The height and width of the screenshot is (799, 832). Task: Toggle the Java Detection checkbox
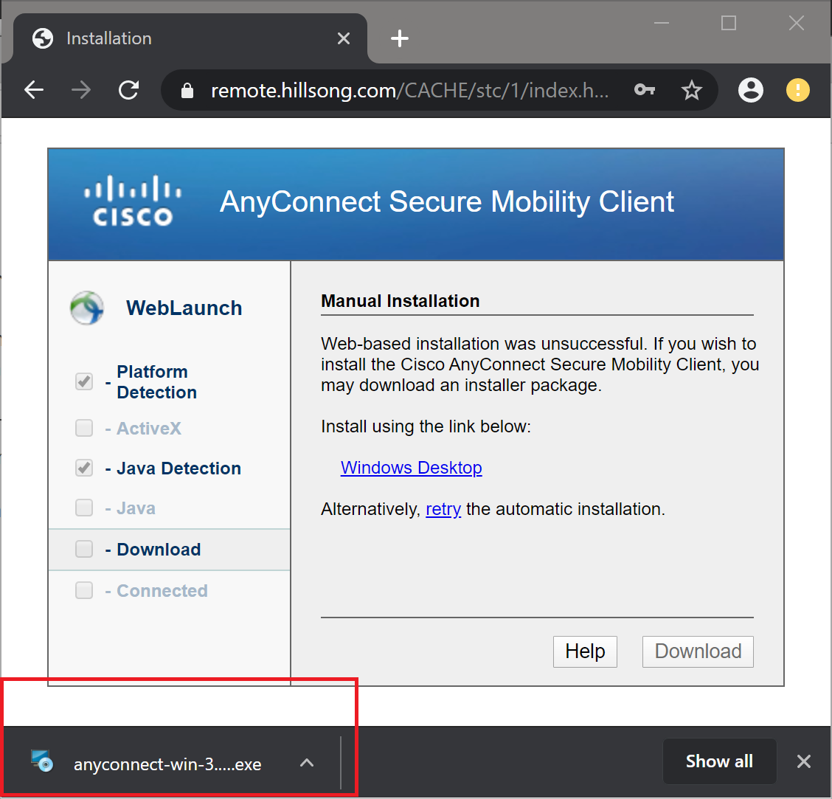(x=84, y=468)
